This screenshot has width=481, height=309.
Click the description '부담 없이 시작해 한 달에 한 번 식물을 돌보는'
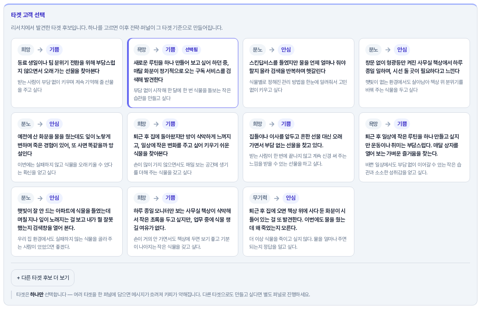(x=182, y=94)
